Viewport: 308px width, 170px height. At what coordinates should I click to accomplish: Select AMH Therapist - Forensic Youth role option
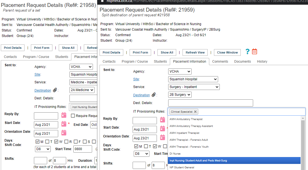(x=234, y=147)
